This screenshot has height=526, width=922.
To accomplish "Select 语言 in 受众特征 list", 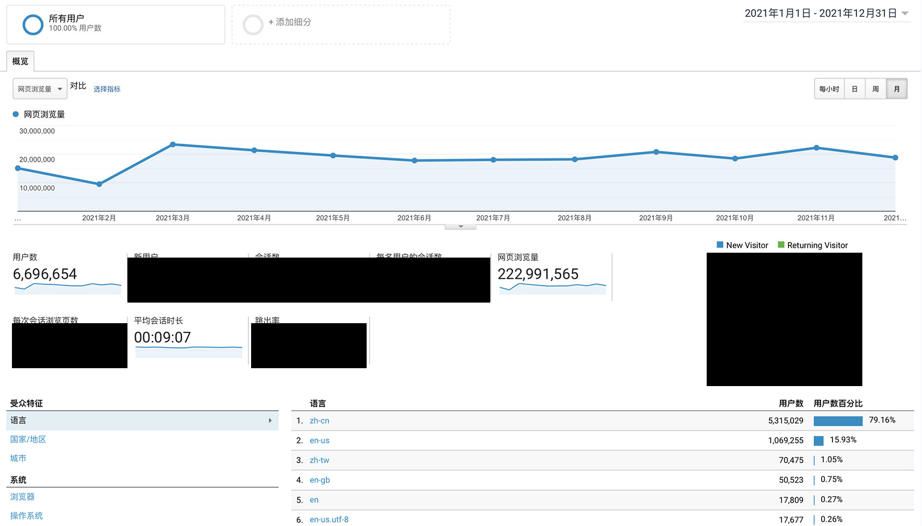I will 142,421.
